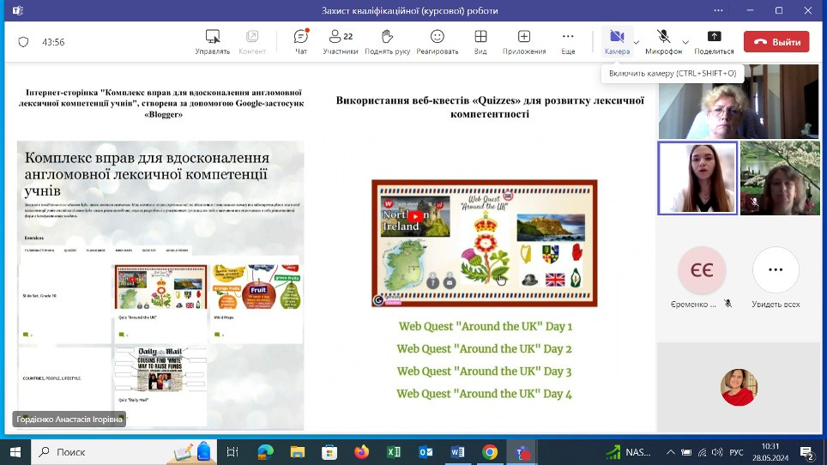
Task: Open Excel from the taskbar
Action: point(394,452)
